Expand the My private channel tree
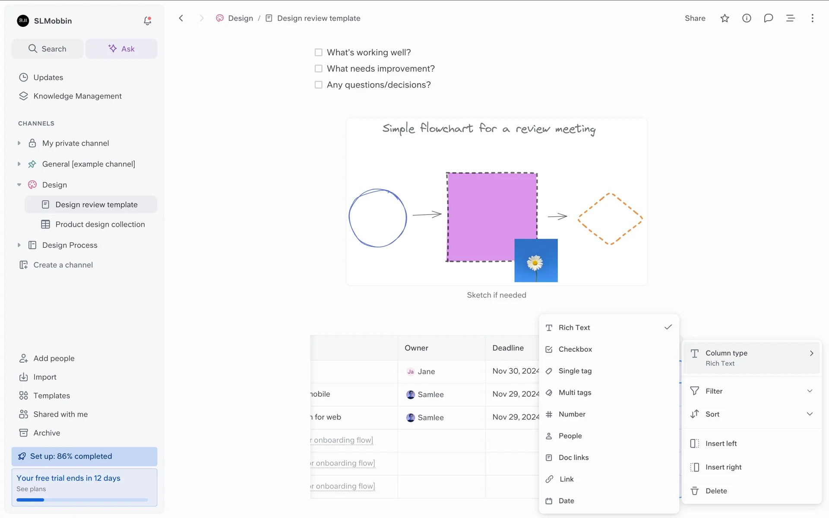The width and height of the screenshot is (829, 518). 19,143
